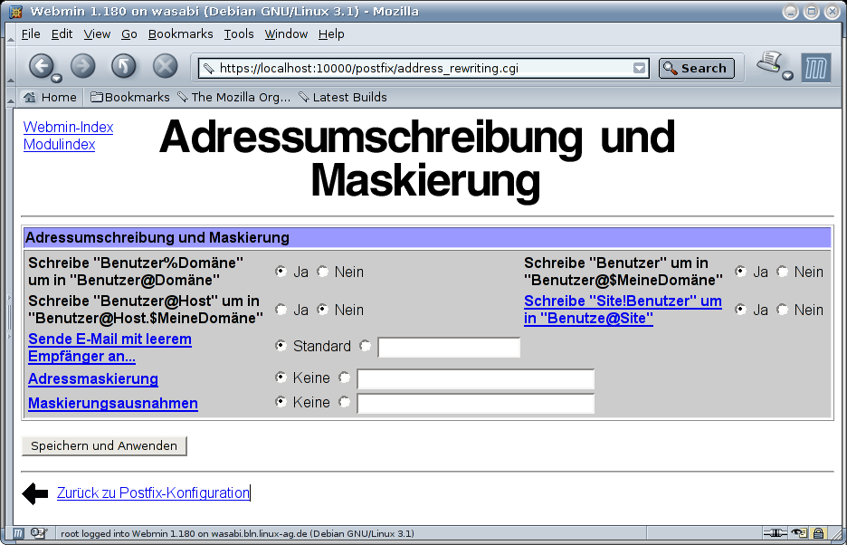Click the Stop loading button

[x=166, y=66]
